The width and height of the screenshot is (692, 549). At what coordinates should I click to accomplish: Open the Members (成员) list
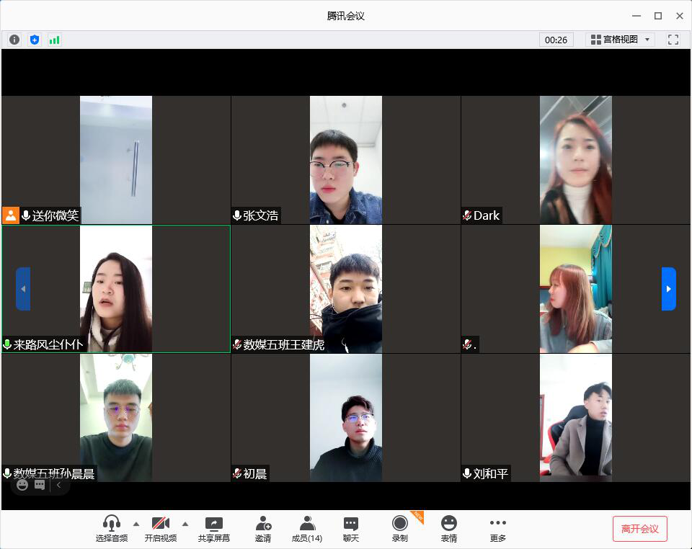coord(307,529)
